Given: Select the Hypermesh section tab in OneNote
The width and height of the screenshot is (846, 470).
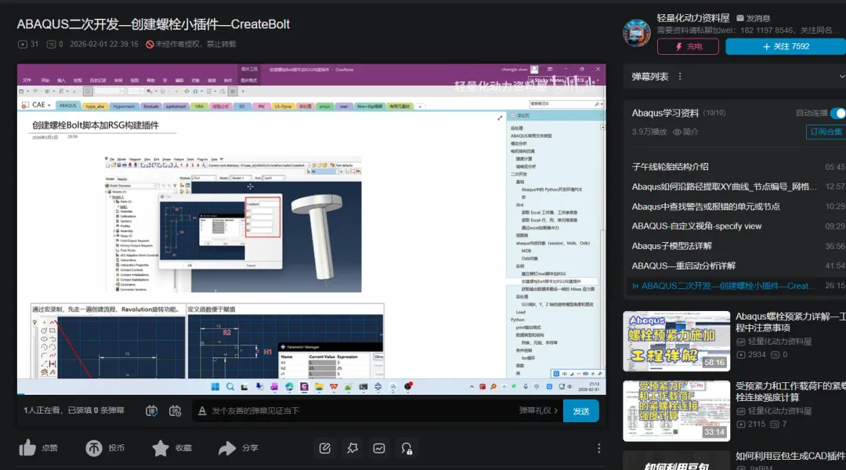Looking at the screenshot, I should (x=124, y=107).
